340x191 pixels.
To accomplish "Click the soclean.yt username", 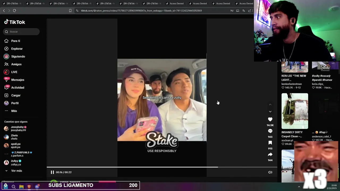I will [287, 141].
